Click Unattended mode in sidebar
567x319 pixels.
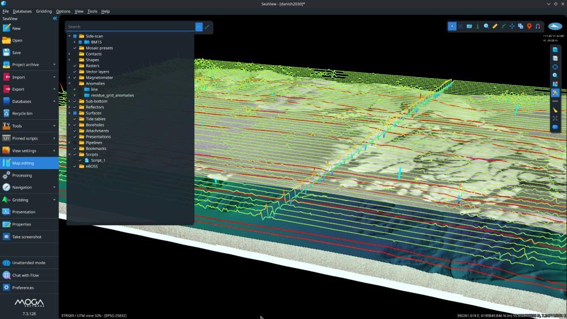pyautogui.click(x=29, y=262)
